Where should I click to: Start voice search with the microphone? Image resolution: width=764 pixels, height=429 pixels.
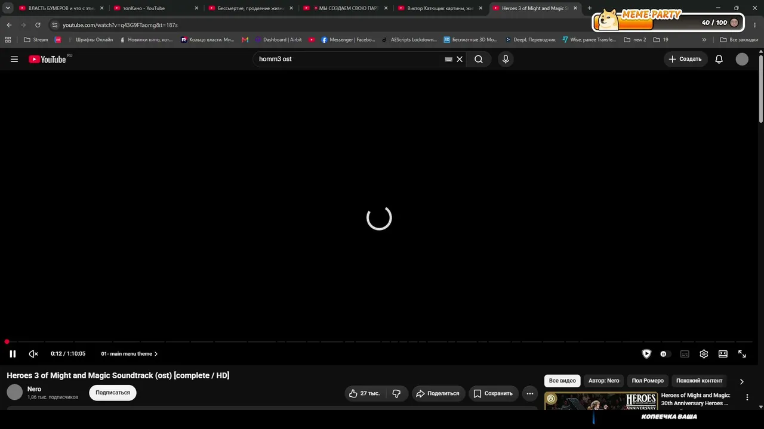[x=506, y=59]
